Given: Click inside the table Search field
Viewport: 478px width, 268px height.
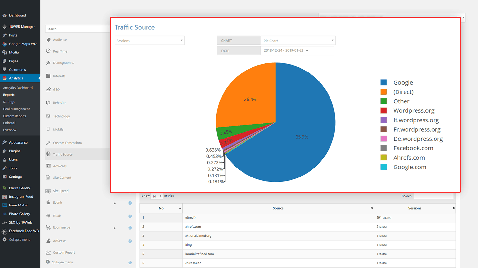Looking at the screenshot, I should (434, 196).
